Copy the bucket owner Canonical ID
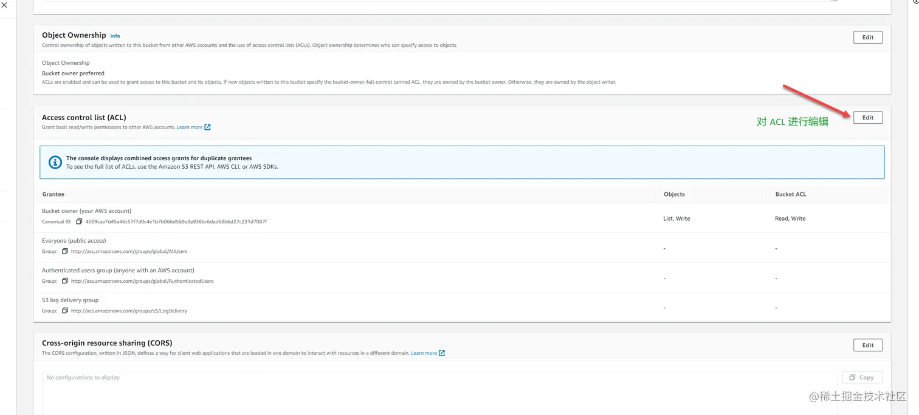Image resolution: width=919 pixels, height=415 pixels. point(79,221)
